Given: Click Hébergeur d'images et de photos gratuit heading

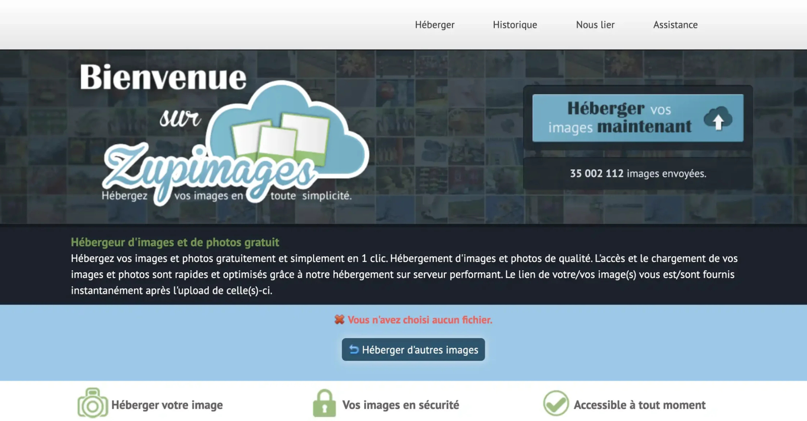Looking at the screenshot, I should pos(175,243).
